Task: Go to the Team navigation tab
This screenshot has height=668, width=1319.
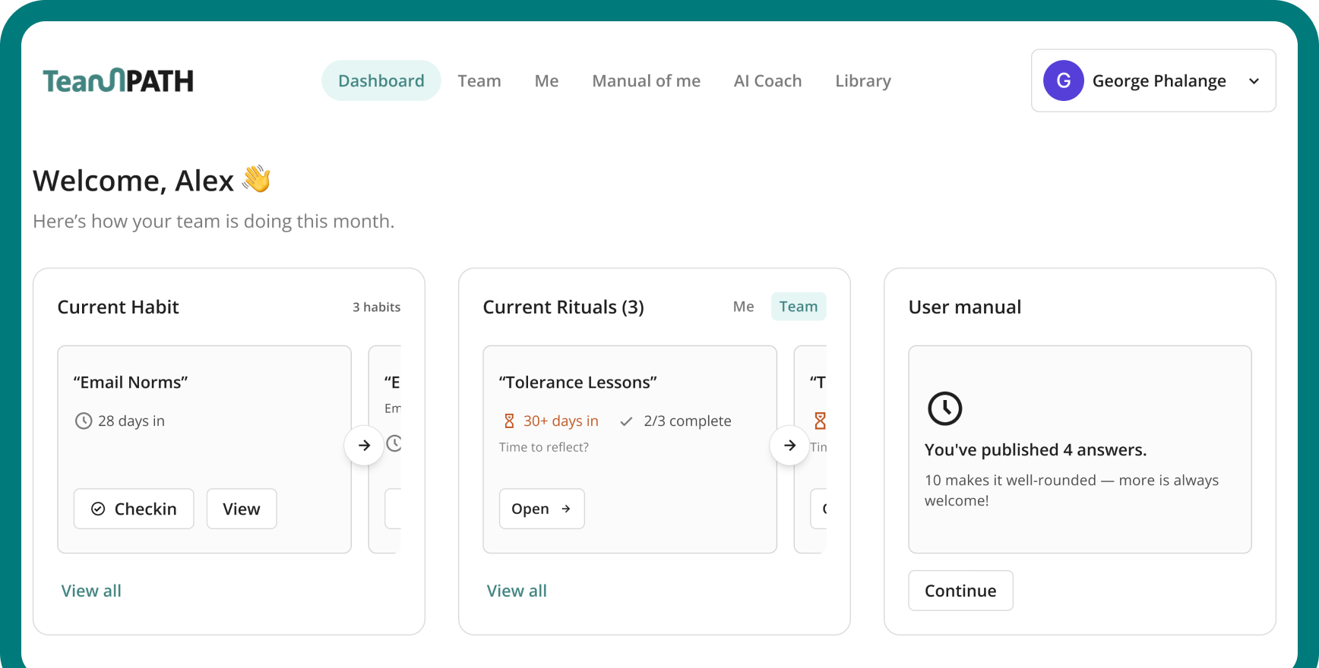Action: 479,80
